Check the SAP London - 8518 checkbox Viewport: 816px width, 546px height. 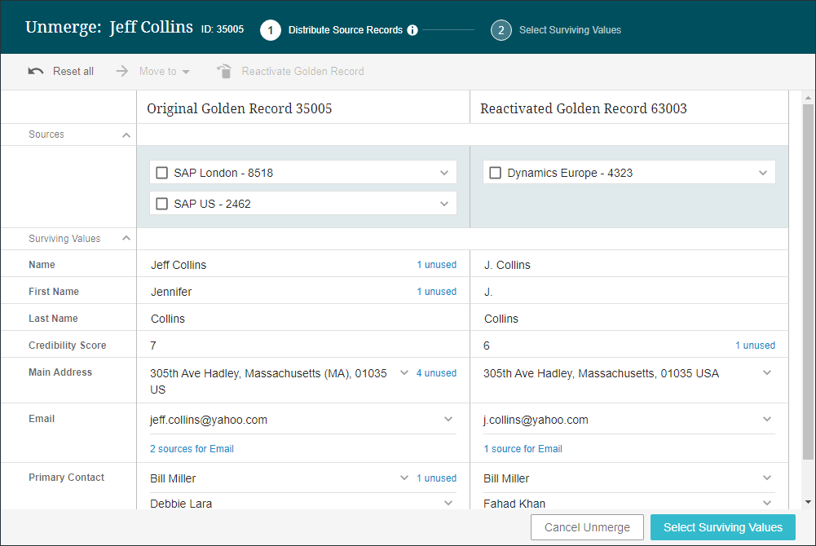[x=162, y=173]
